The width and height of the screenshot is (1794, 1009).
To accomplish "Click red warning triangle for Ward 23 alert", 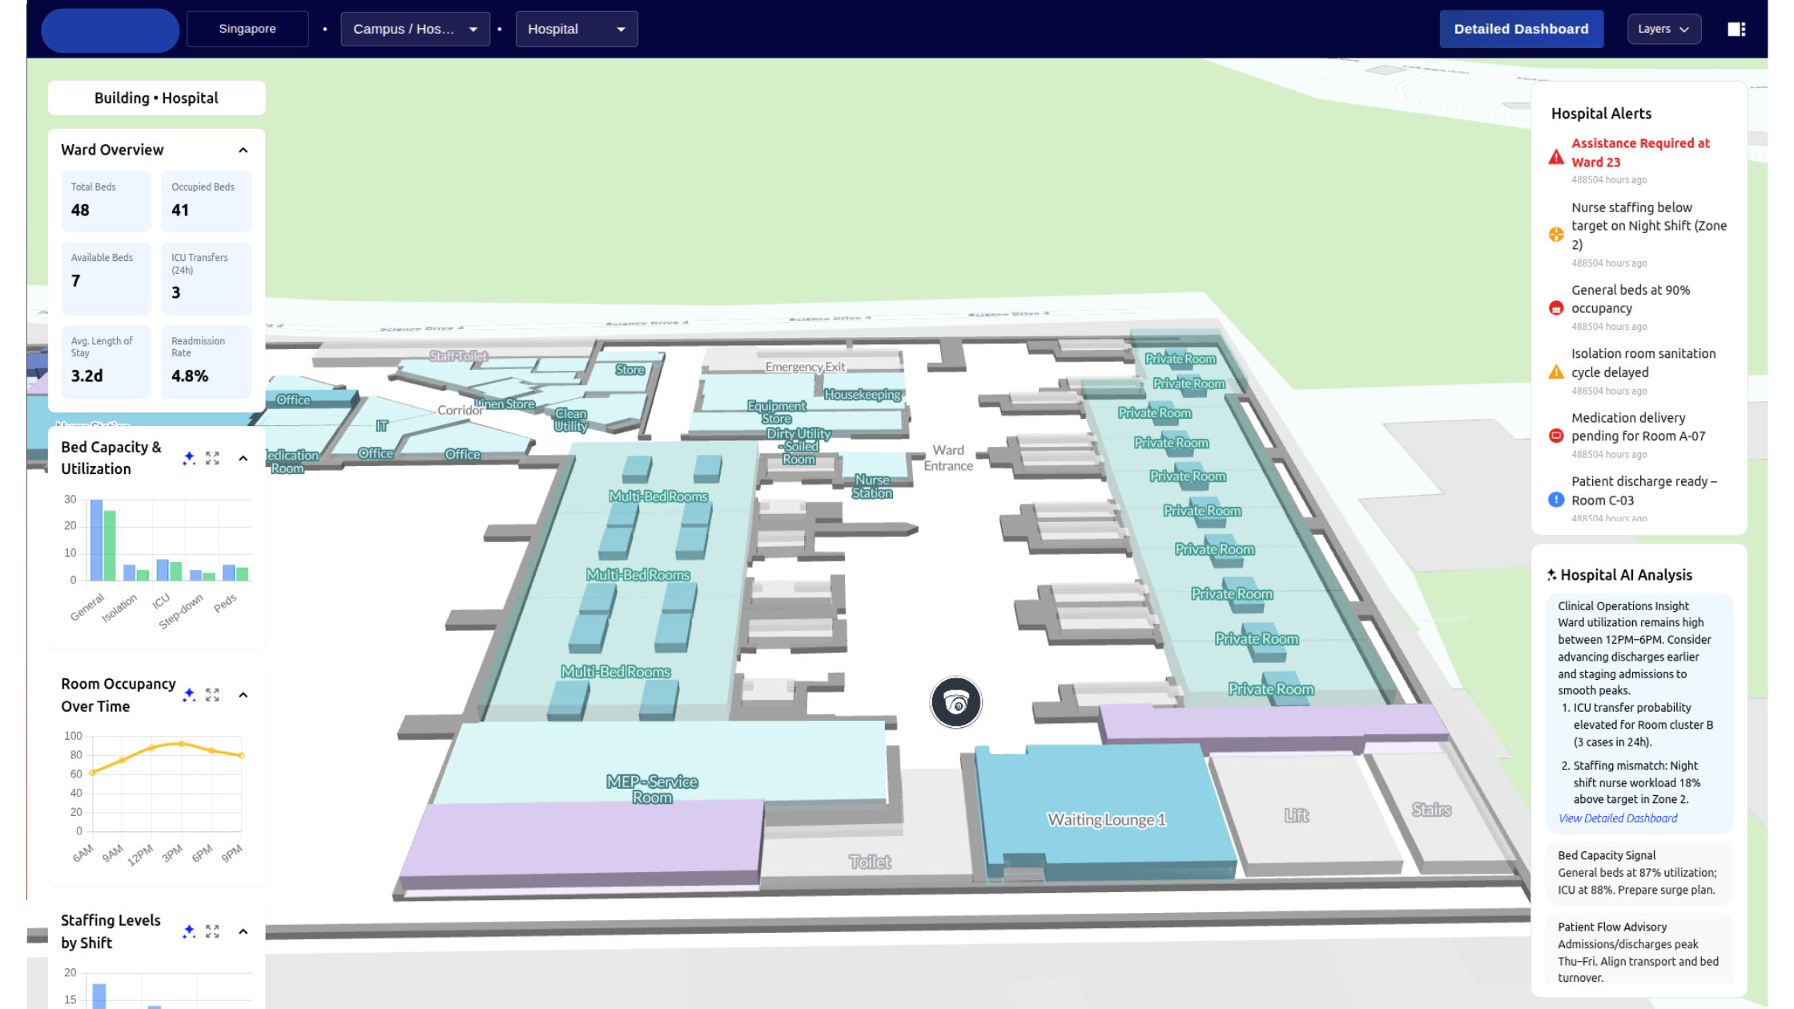I will 1556,157.
